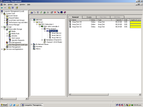This screenshot has height=107, width=143.
Task: Expand the Shared Folders node
Action: coord(4,18)
